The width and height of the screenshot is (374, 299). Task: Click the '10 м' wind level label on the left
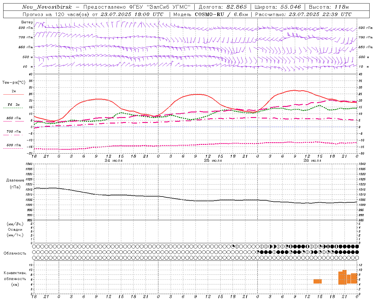pos(28,67)
